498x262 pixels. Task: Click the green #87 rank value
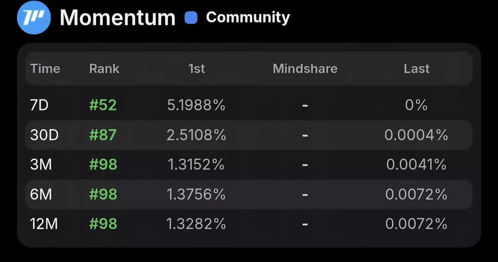[103, 135]
